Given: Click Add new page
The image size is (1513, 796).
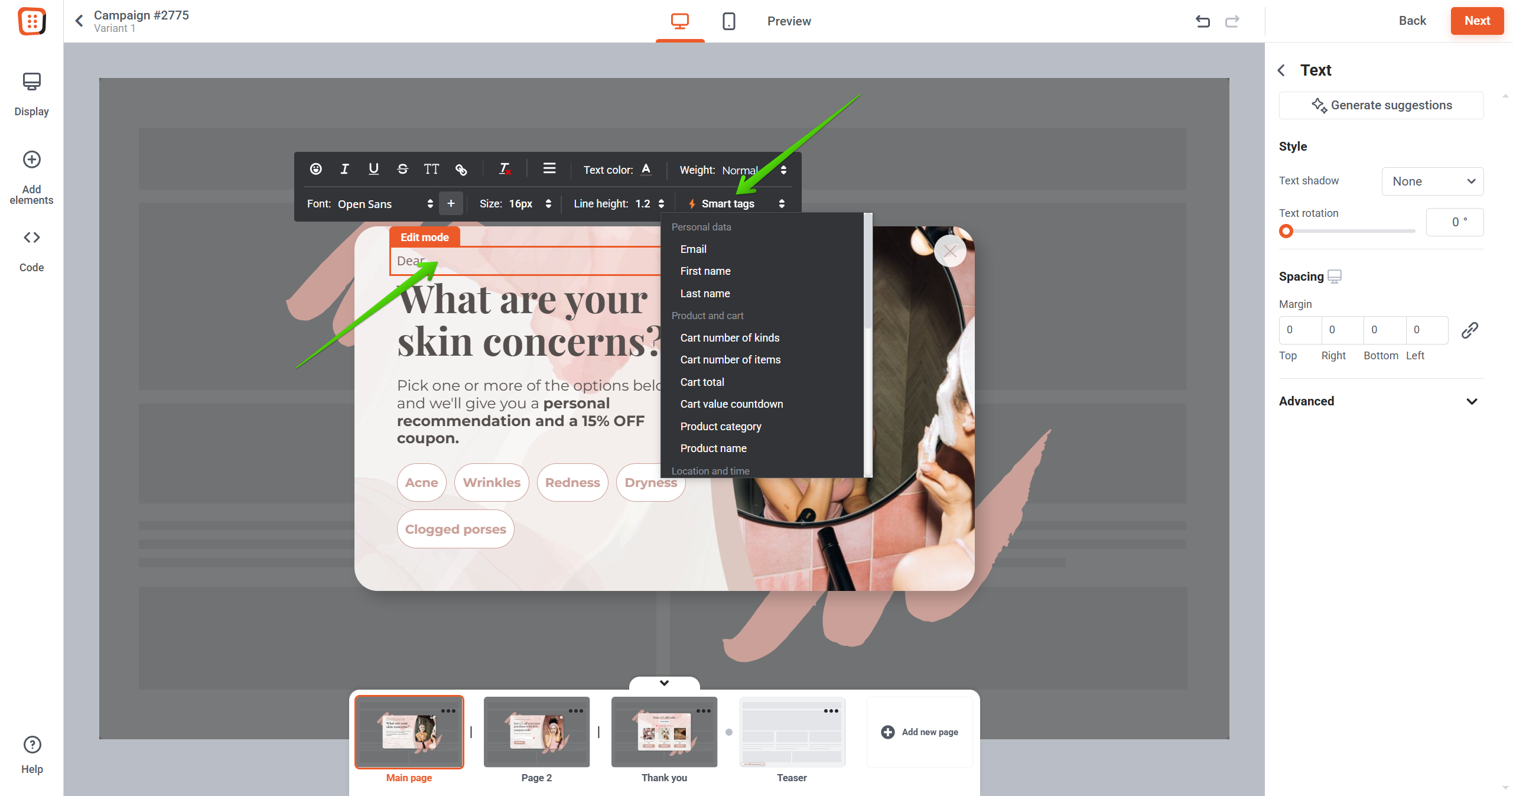Looking at the screenshot, I should [x=920, y=732].
